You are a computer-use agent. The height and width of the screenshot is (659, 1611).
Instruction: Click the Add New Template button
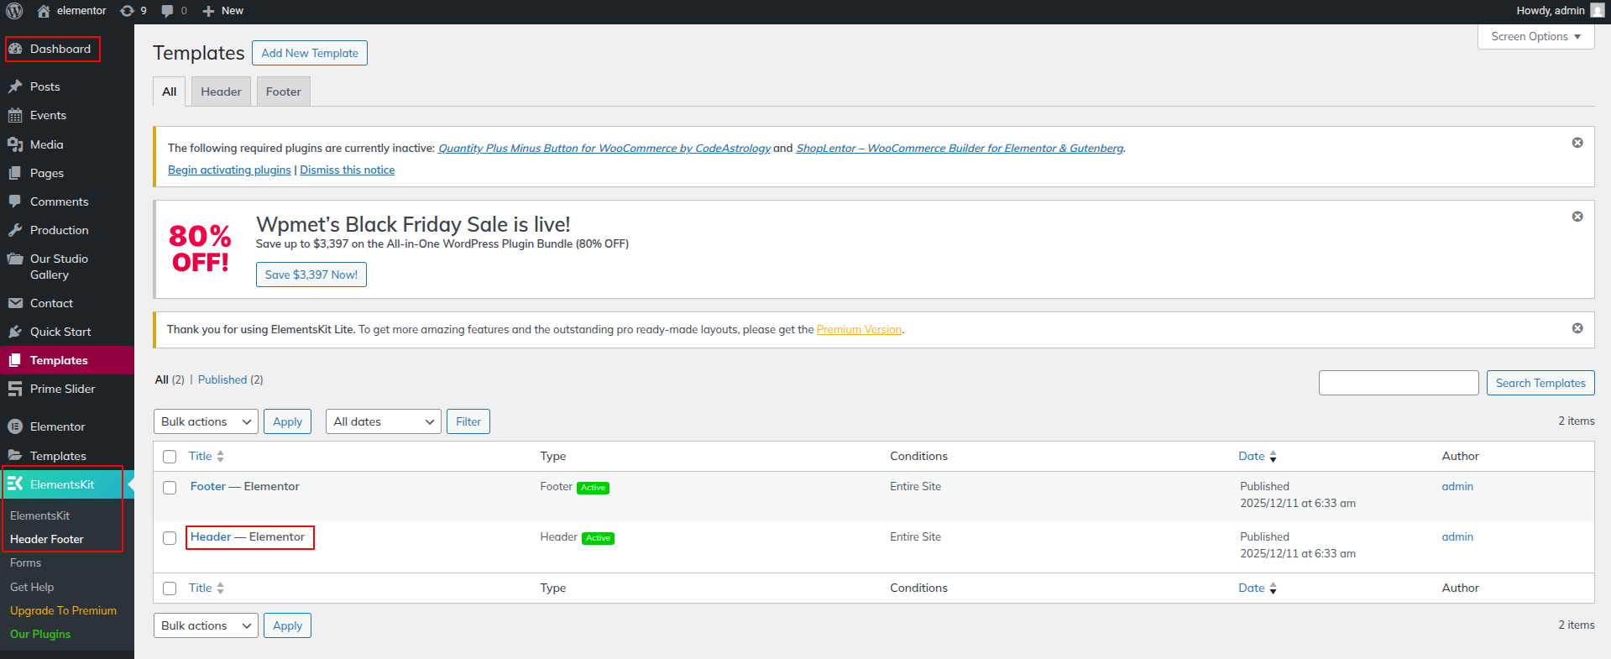tap(309, 53)
